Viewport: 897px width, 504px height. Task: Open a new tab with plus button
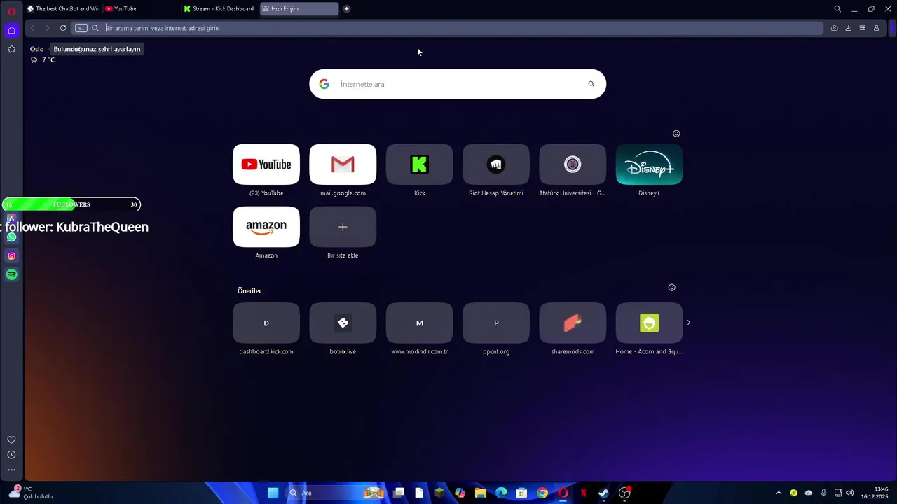pyautogui.click(x=346, y=9)
